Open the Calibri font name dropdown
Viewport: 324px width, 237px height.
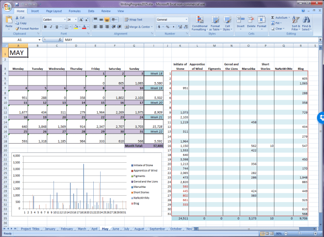point(64,20)
